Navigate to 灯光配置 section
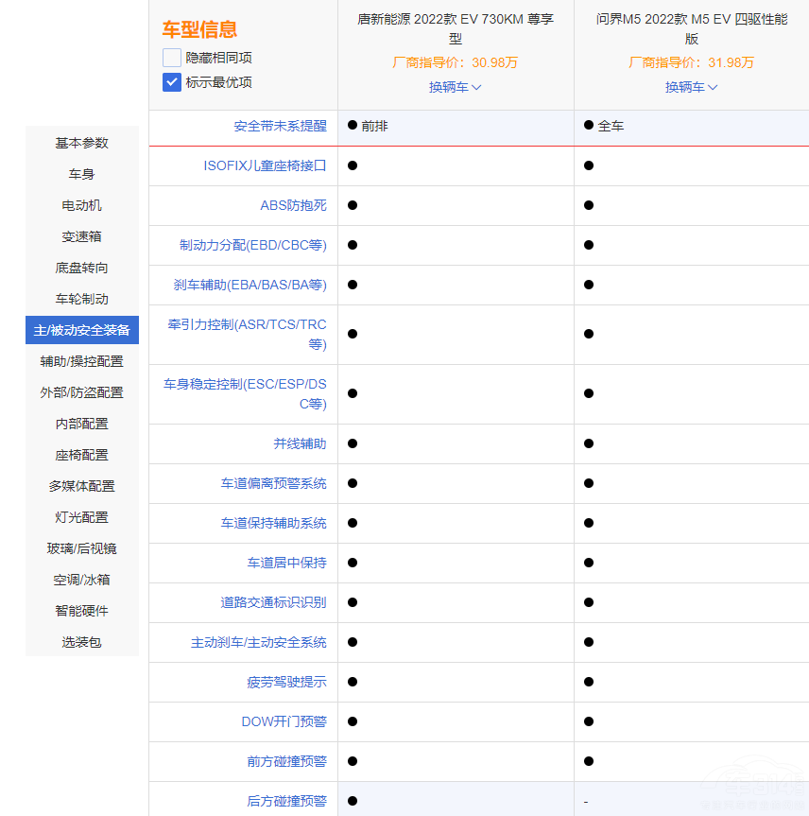The image size is (809, 816). 82,517
